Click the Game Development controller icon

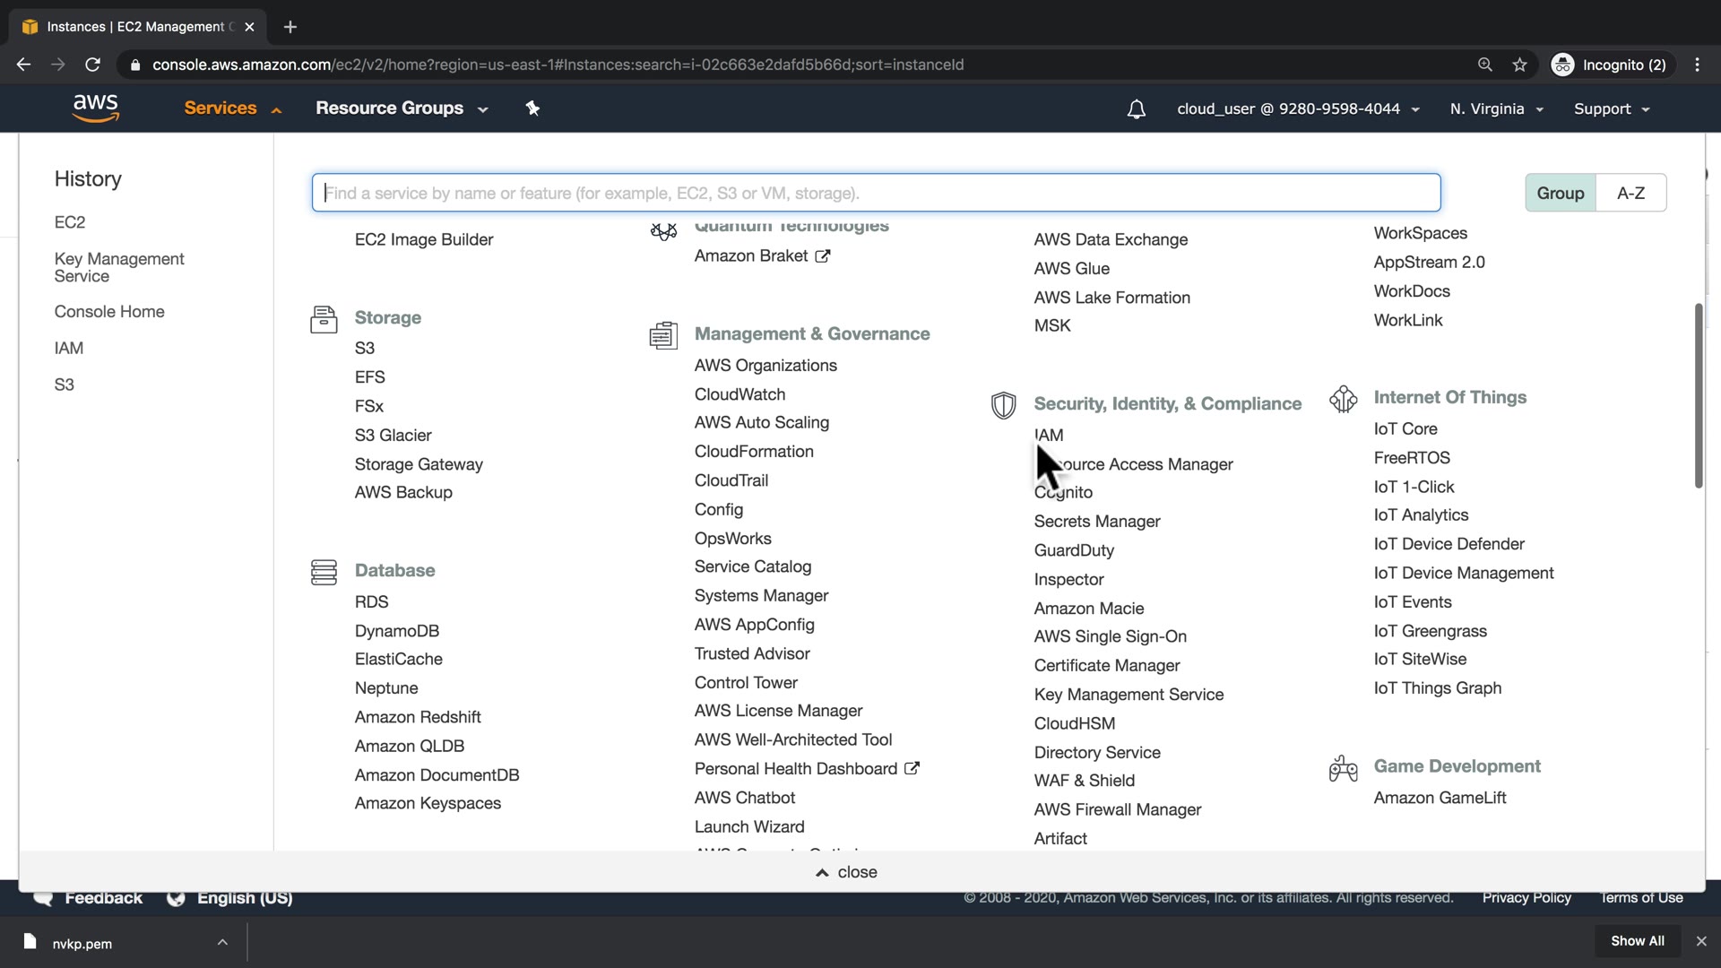[x=1343, y=768]
